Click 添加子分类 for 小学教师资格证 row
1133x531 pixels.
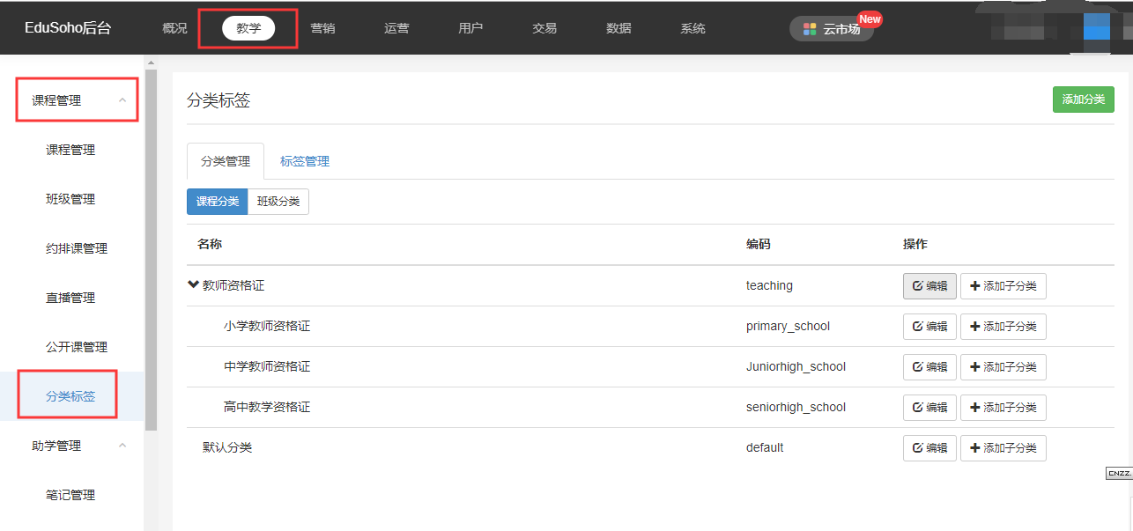(x=1003, y=327)
